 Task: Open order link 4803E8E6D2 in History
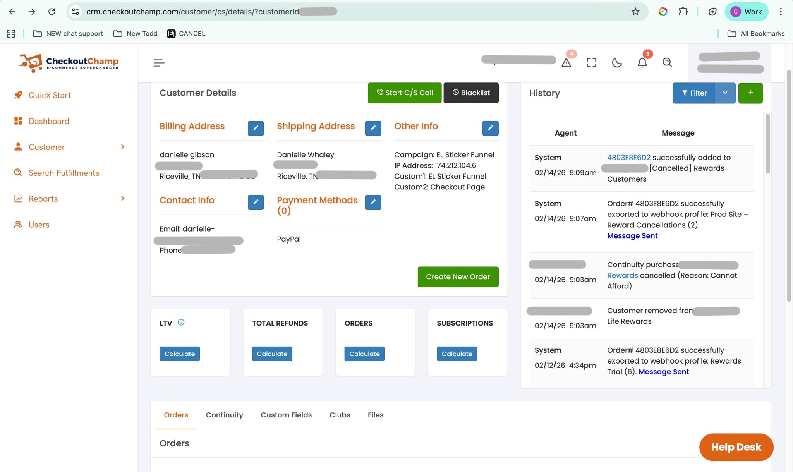[x=628, y=157]
